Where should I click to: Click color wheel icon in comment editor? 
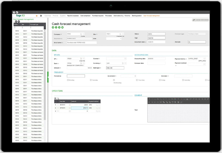(175, 99)
